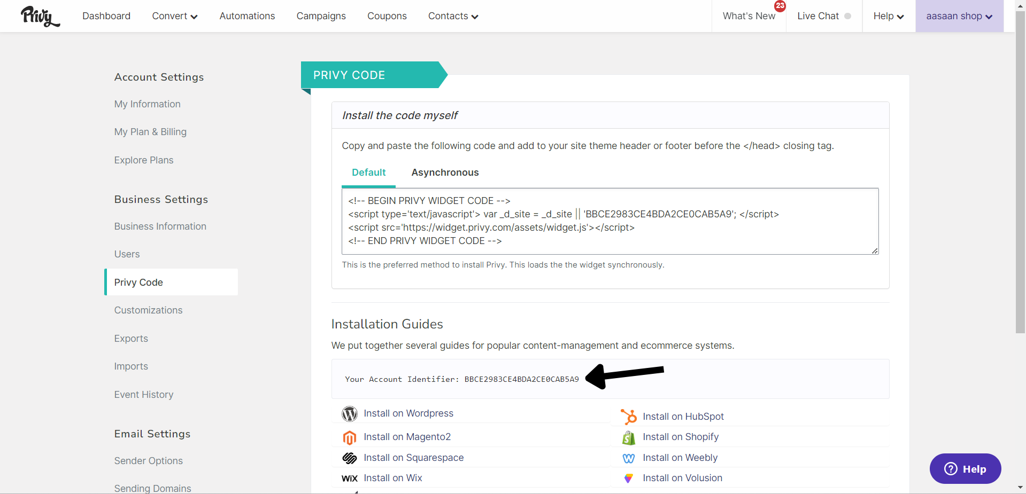Open Sender Options
This screenshot has width=1026, height=494.
[149, 461]
